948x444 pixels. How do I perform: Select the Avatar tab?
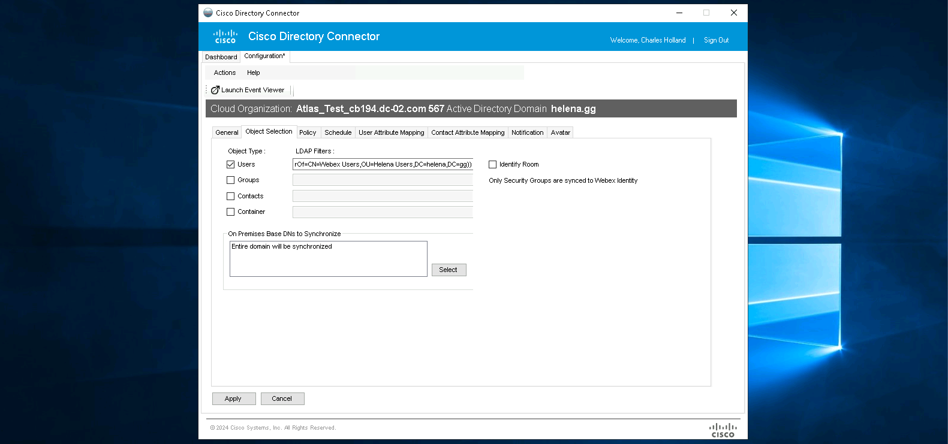pyautogui.click(x=560, y=132)
